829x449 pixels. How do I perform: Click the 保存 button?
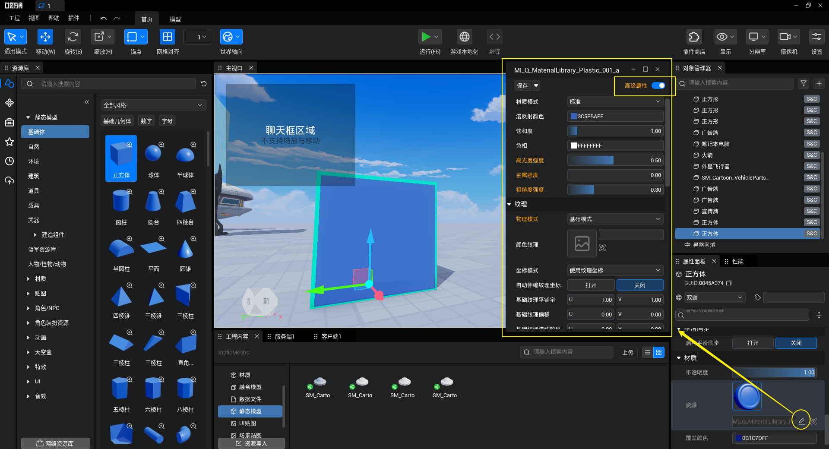(522, 85)
